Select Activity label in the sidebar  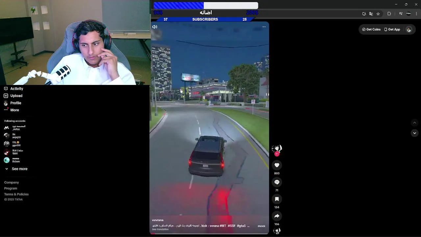(x=17, y=89)
